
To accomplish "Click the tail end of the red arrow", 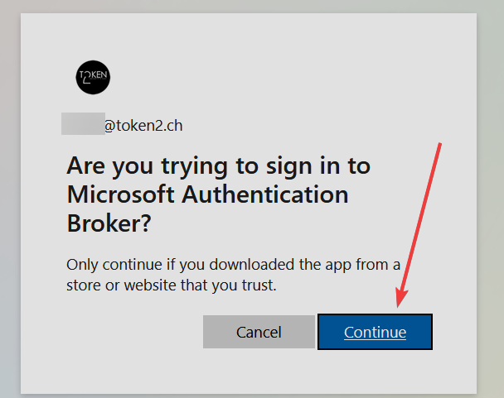I will pos(439,146).
